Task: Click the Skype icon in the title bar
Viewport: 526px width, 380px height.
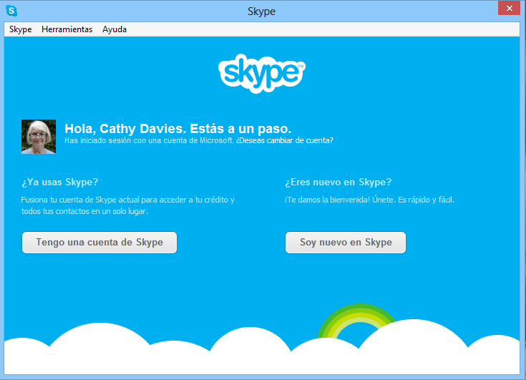Action: 11,11
